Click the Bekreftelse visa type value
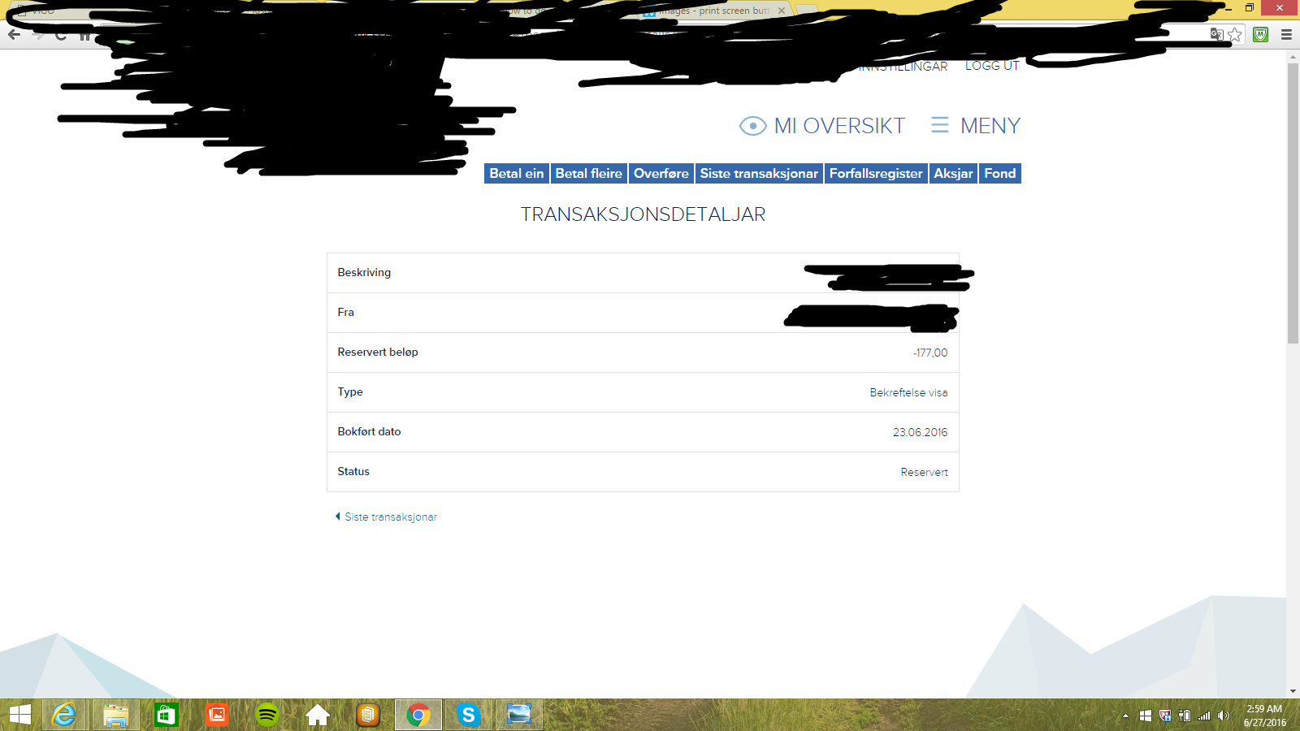The image size is (1300, 731). click(x=908, y=392)
